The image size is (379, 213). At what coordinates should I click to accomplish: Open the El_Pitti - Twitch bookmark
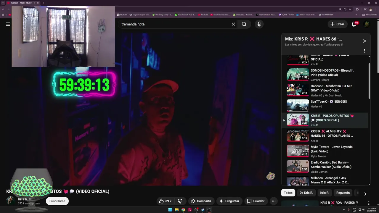pos(286,14)
